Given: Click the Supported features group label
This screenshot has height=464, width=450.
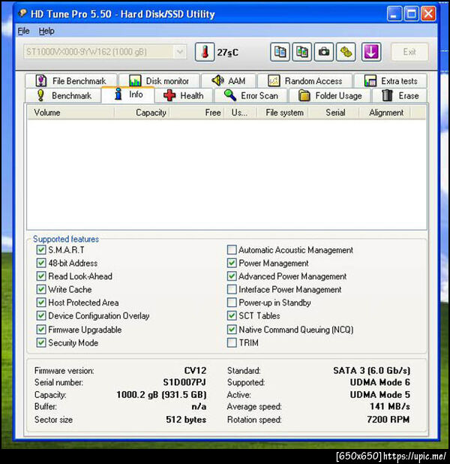Looking at the screenshot, I should pyautogui.click(x=66, y=239).
